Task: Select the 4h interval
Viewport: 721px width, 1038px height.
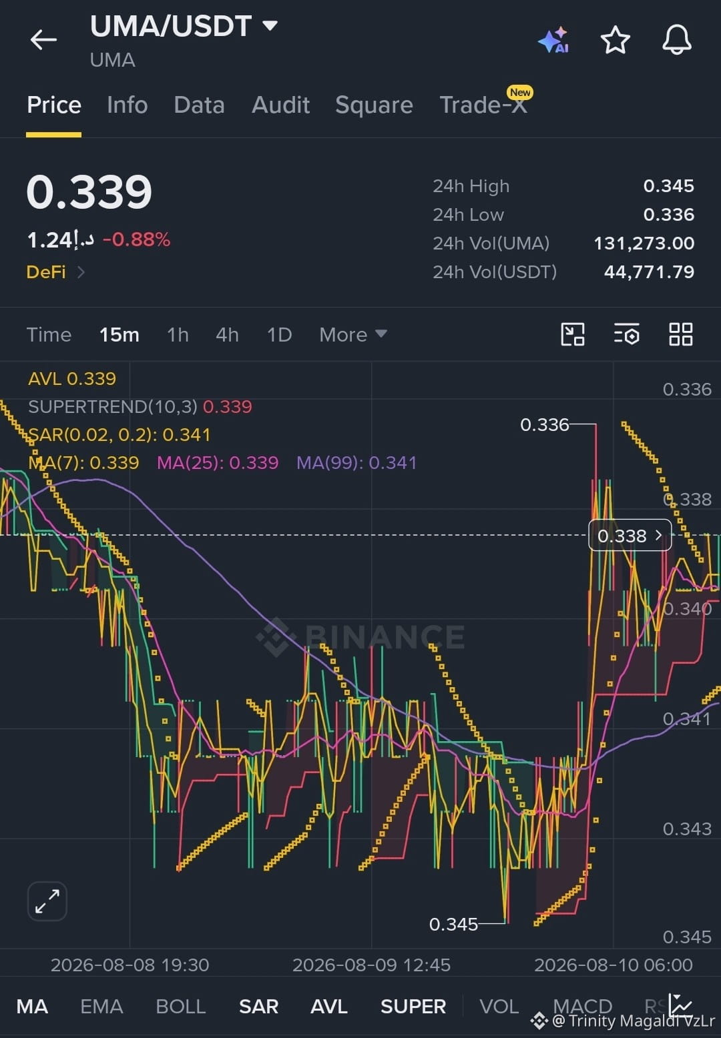Action: point(227,334)
